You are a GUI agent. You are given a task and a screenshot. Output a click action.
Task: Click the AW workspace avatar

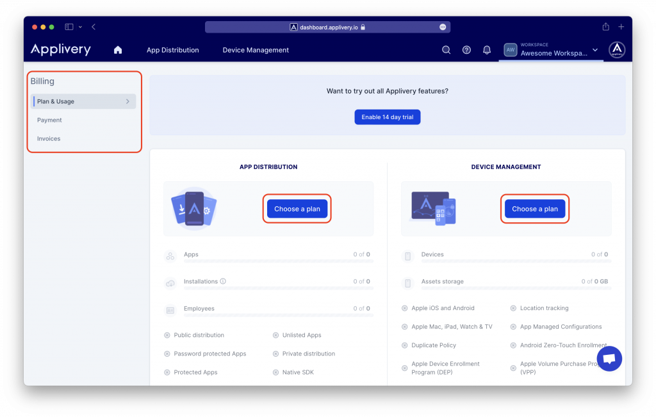click(511, 50)
